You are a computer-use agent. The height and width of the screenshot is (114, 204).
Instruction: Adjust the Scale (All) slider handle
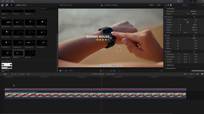[x=180, y=25]
